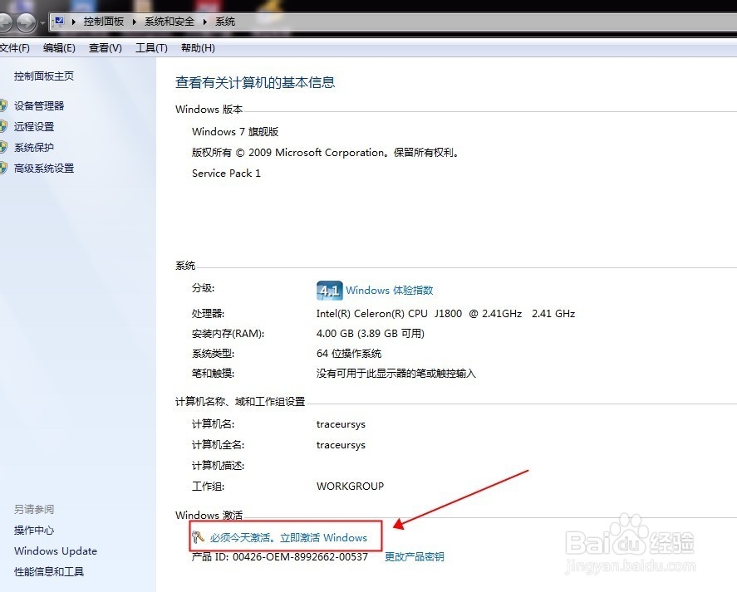Expand arrow after 控制面板 breadcrumb
This screenshot has height=592, width=737.
coord(135,22)
